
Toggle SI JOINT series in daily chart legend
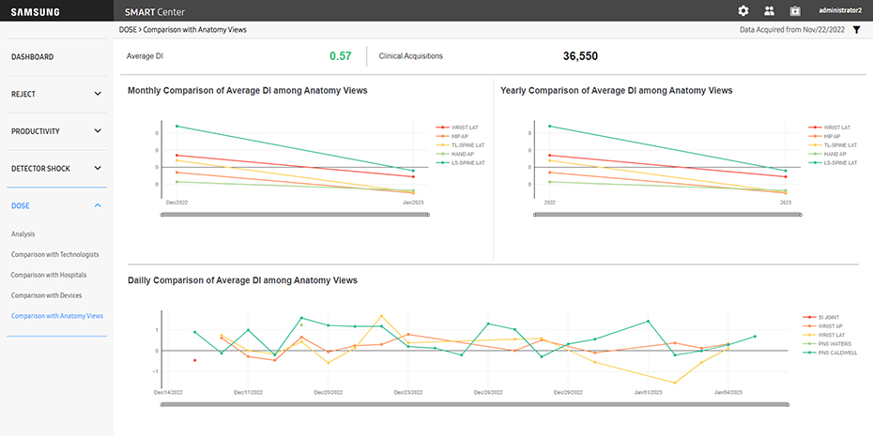tap(829, 318)
